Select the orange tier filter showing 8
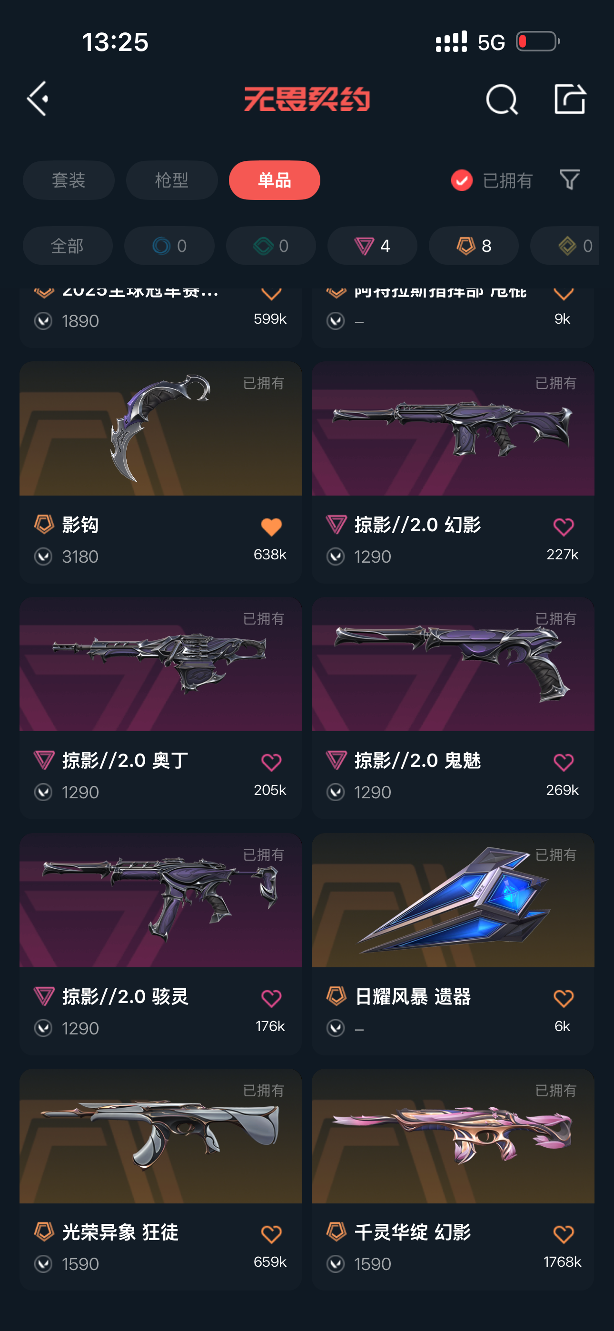 [x=474, y=246]
